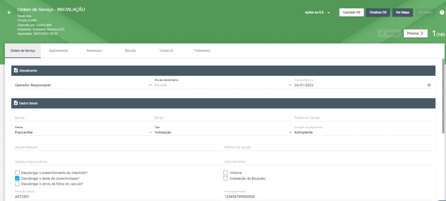Click the Imei equipamento value 123456789000024
Viewport: 446px width, 201px height.
pyautogui.click(x=240, y=197)
